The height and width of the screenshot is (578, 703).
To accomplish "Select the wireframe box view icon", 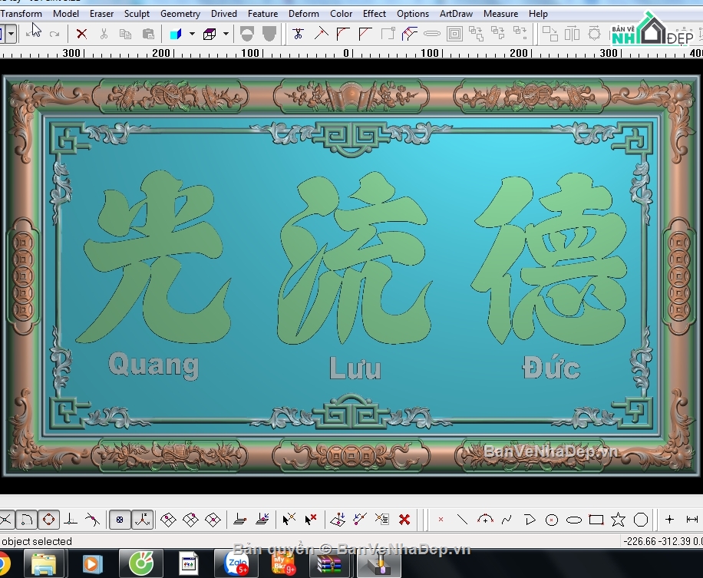I will 210,34.
